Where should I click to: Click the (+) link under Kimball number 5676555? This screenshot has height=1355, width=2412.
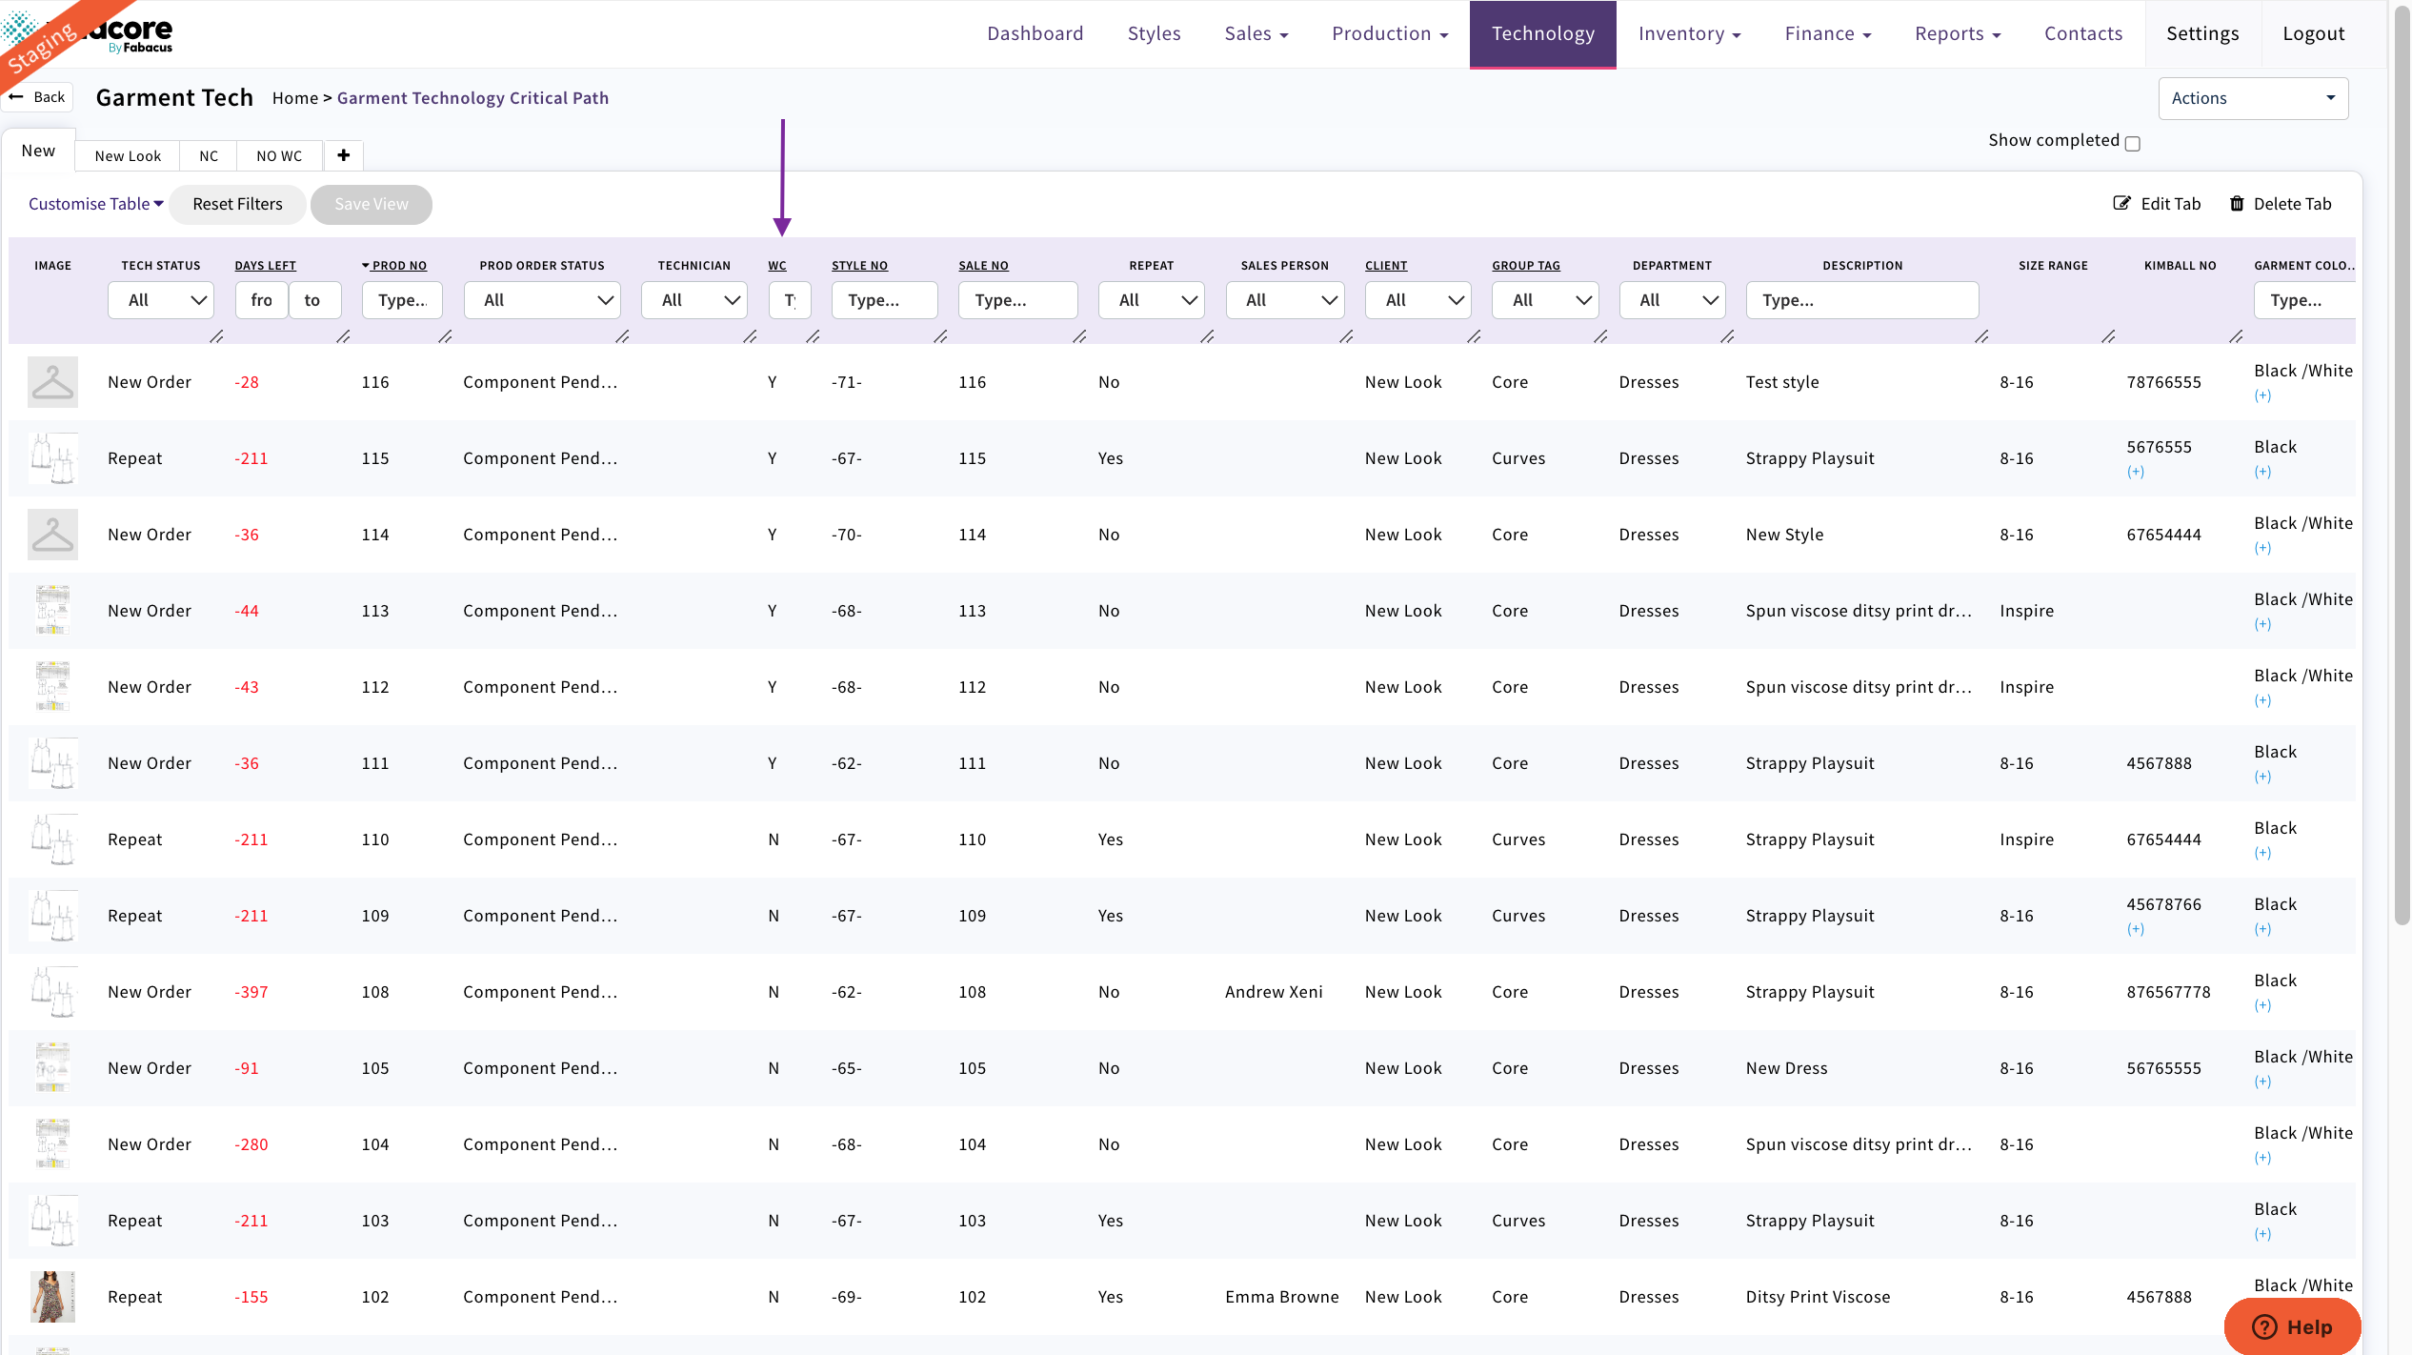point(2137,470)
